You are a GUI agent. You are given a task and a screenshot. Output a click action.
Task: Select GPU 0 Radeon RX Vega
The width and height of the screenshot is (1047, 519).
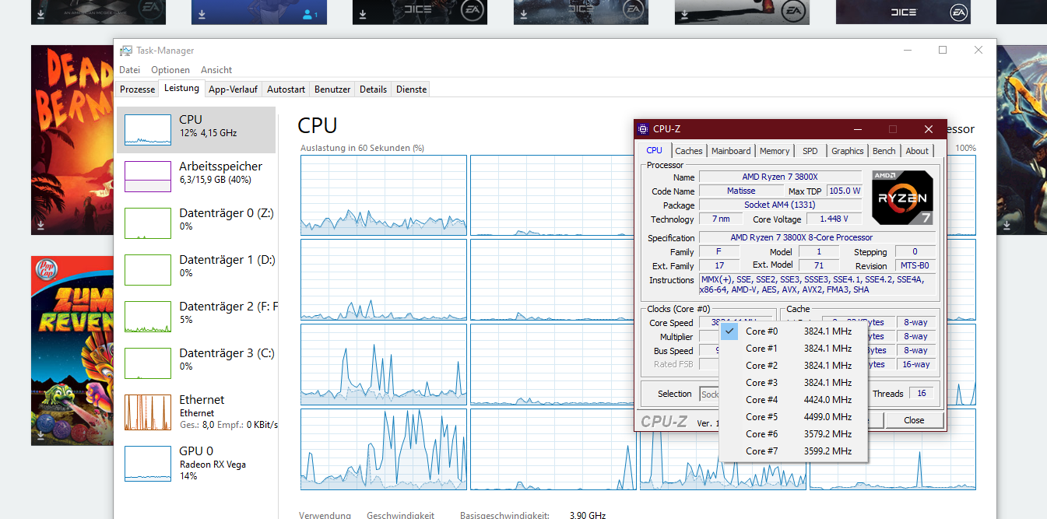(x=196, y=464)
